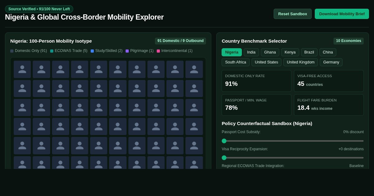
Task: Click the Flight Fare Burden 18.4 card
Action: [329, 105]
